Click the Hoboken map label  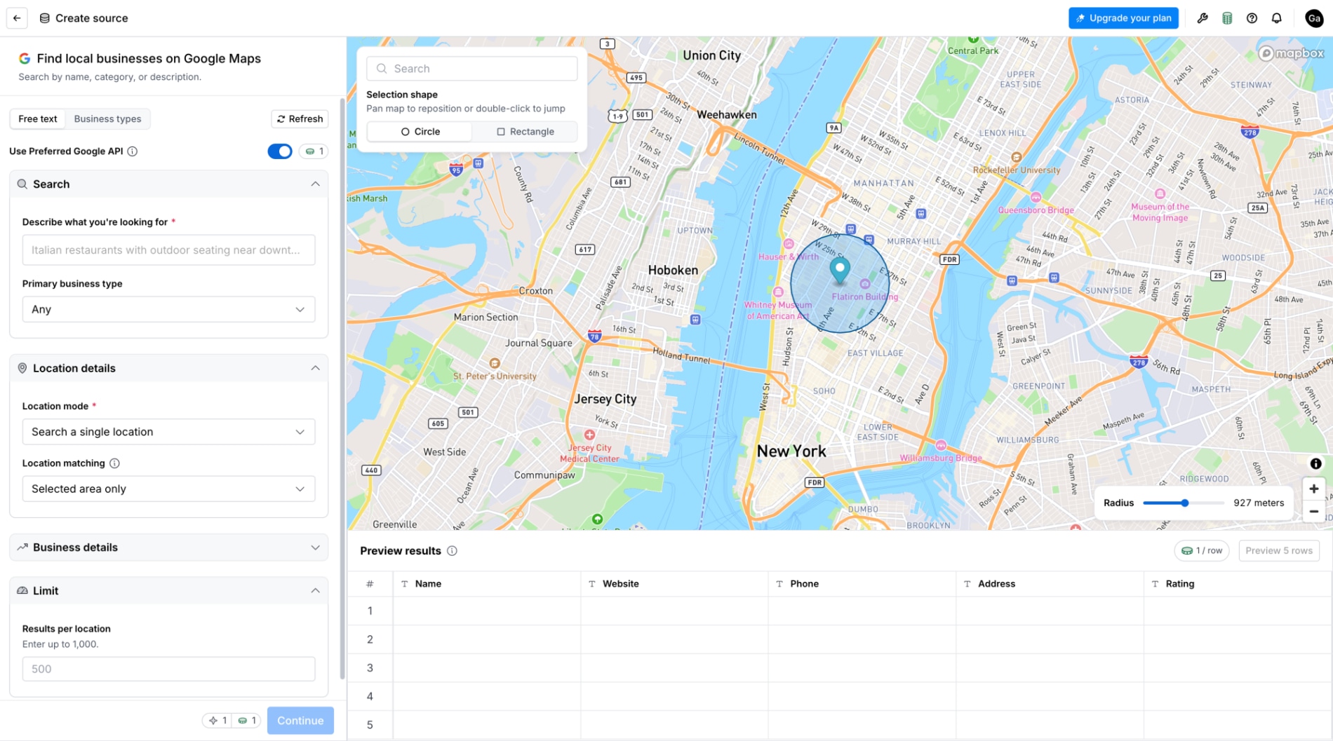pos(673,271)
